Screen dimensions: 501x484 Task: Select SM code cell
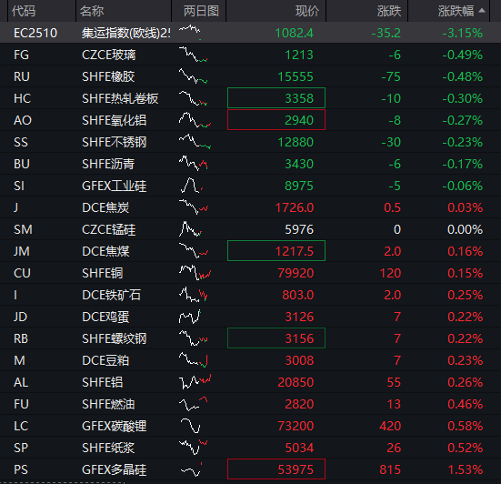click(x=23, y=229)
